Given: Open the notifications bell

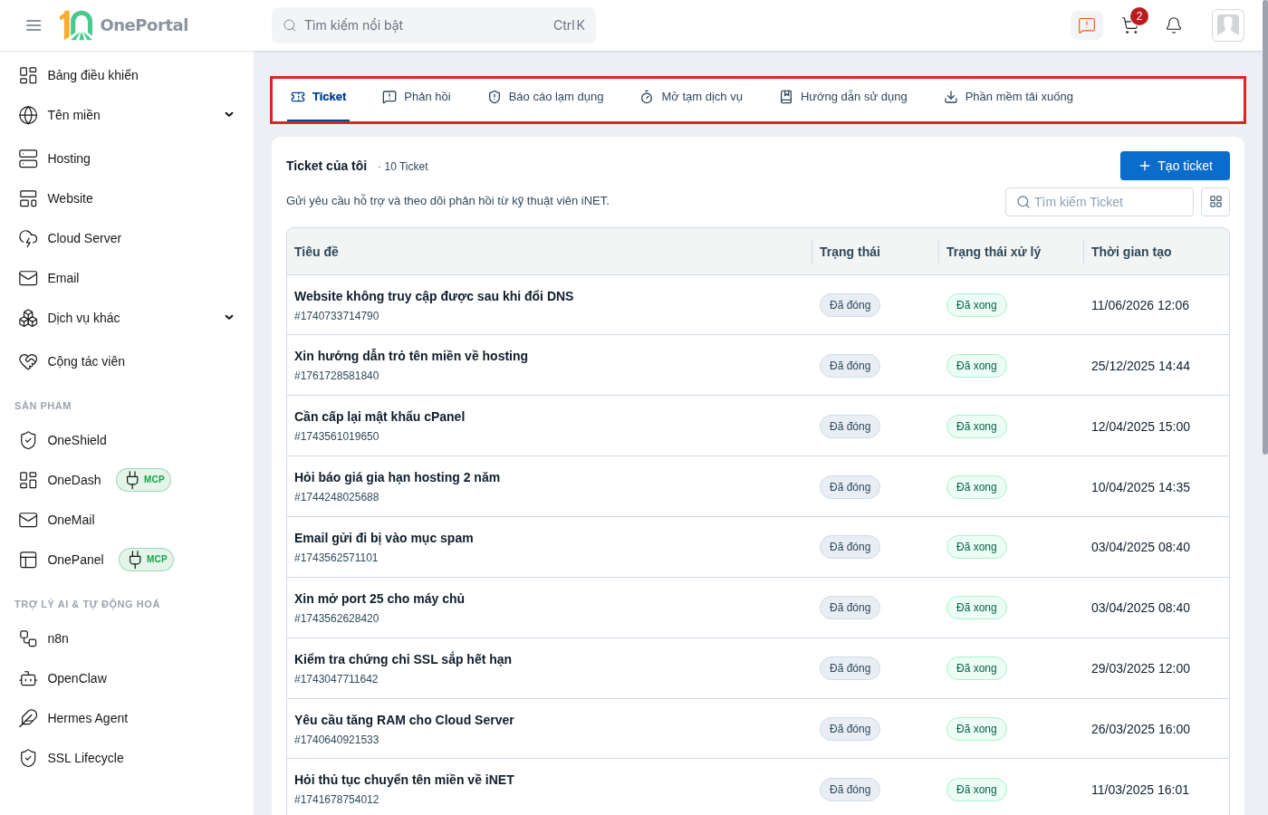Looking at the screenshot, I should click(1174, 25).
